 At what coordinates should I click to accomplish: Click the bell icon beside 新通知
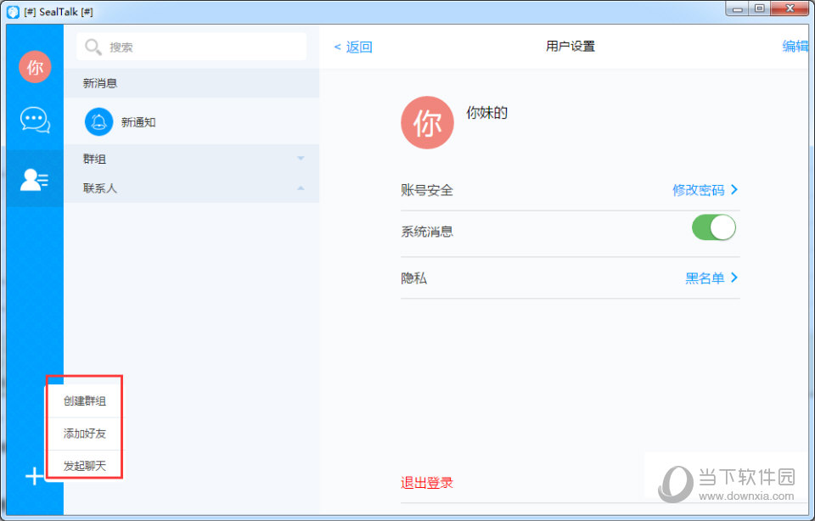(x=98, y=122)
